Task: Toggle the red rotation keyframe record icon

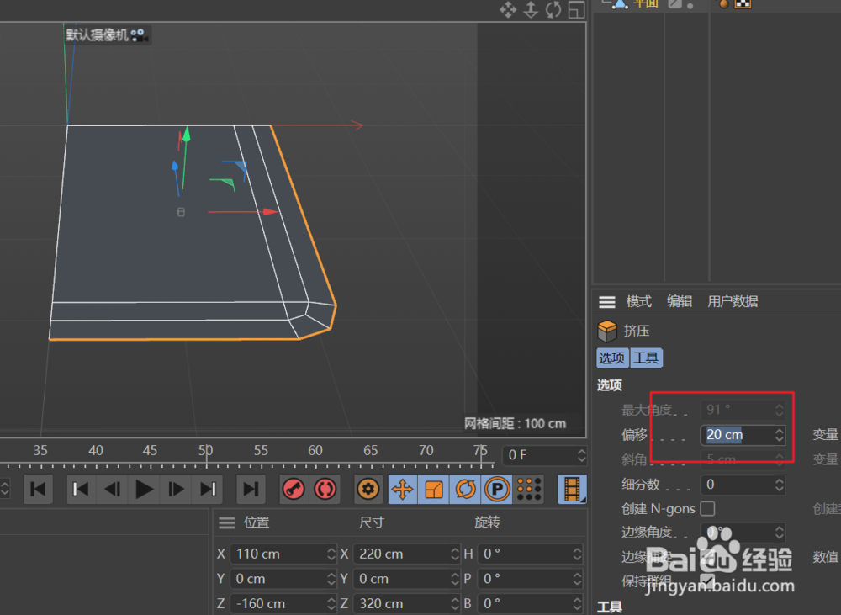Action: tap(324, 489)
